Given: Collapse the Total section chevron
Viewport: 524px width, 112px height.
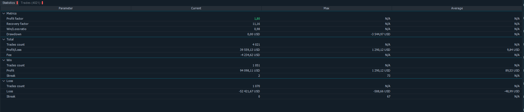Looking at the screenshot, I should [x=4, y=39].
